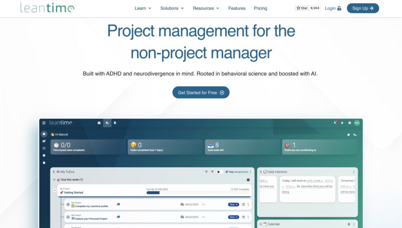Click the Total tasks left card
The width and height of the screenshot is (402, 228).
(242, 147)
